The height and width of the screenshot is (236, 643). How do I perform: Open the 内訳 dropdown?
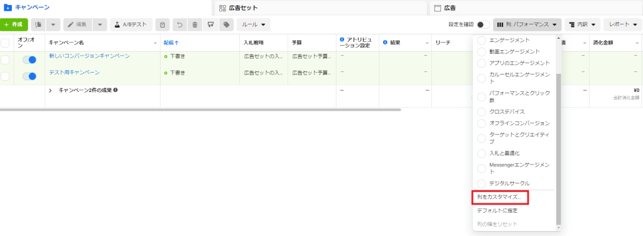(x=582, y=24)
